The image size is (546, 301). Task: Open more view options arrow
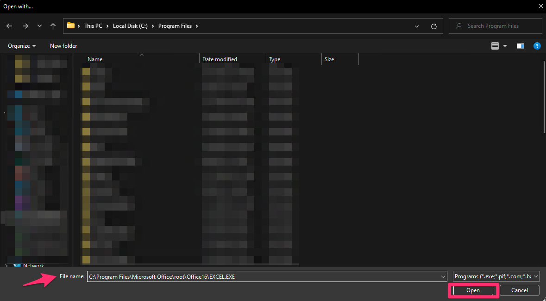(x=505, y=46)
